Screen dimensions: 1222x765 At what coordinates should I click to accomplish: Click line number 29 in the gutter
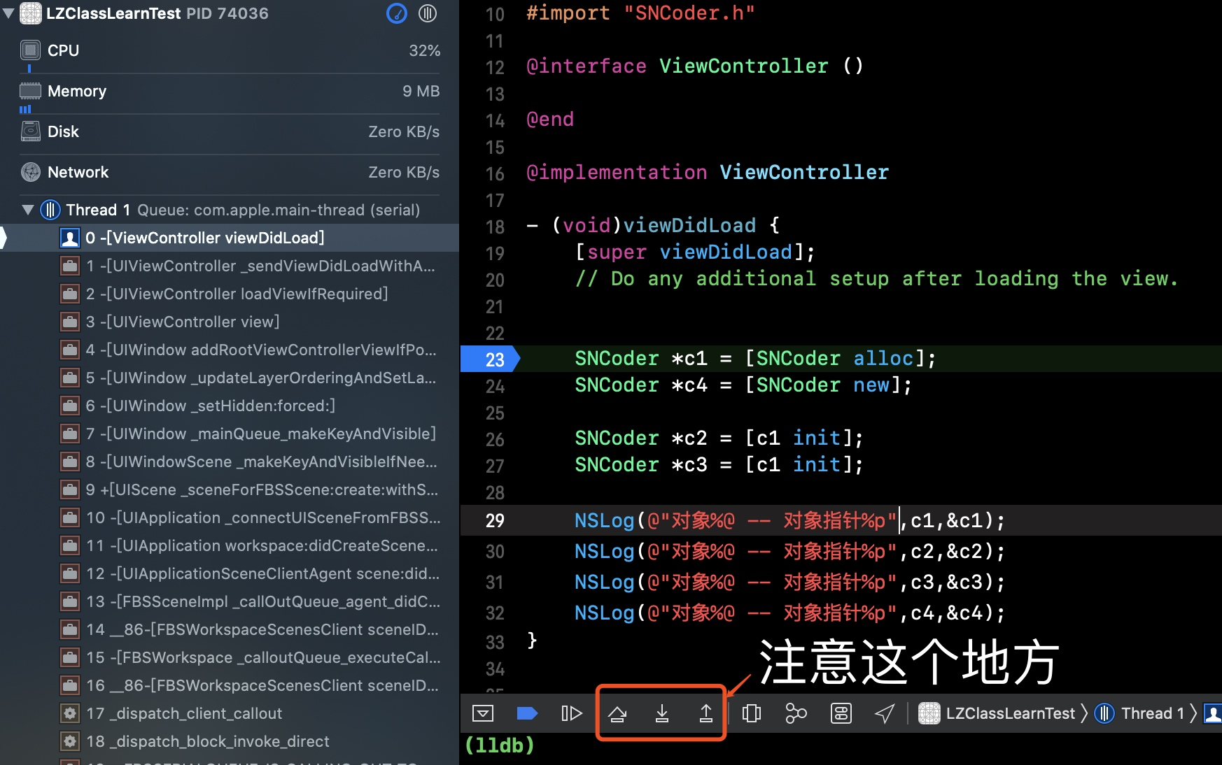tap(495, 520)
